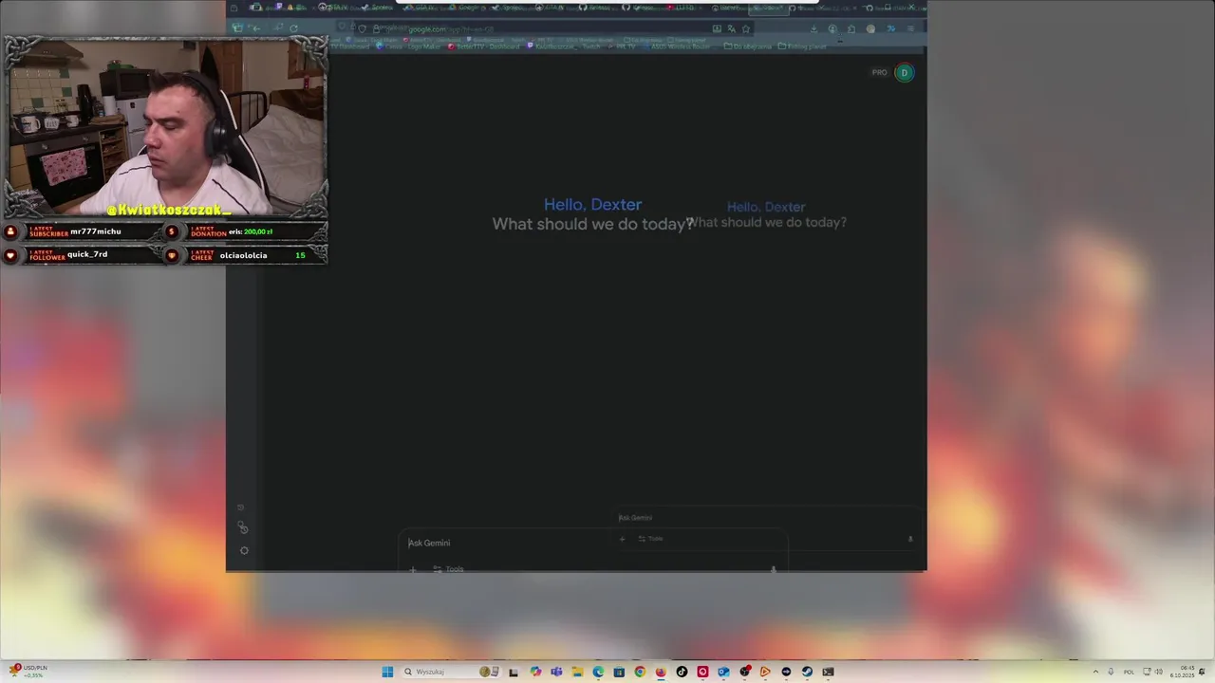Open Outlook from the taskbar
Image resolution: width=1215 pixels, height=683 pixels.
[x=723, y=672]
